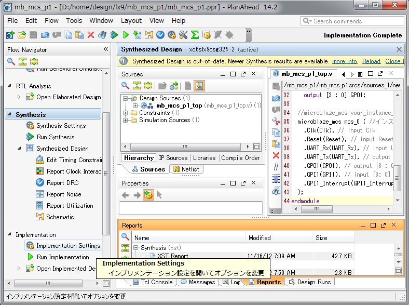Click the Copy icon in main toolbar
The width and height of the screenshot is (409, 305).
(x=68, y=35)
